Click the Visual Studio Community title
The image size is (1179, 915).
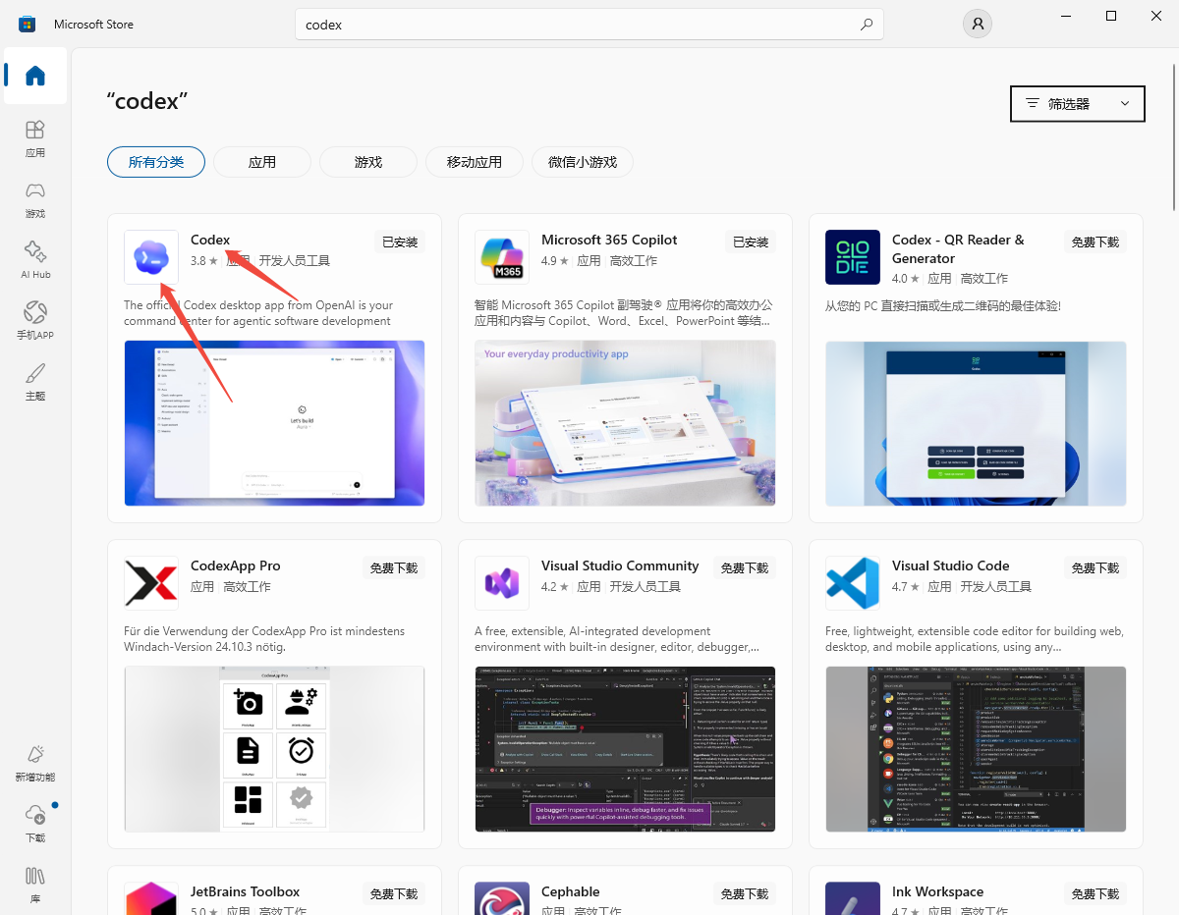pyautogui.click(x=620, y=565)
